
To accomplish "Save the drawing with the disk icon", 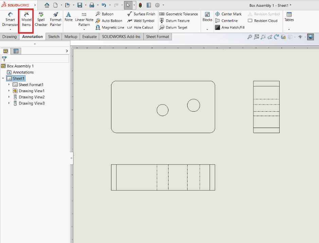I will click(80, 5).
